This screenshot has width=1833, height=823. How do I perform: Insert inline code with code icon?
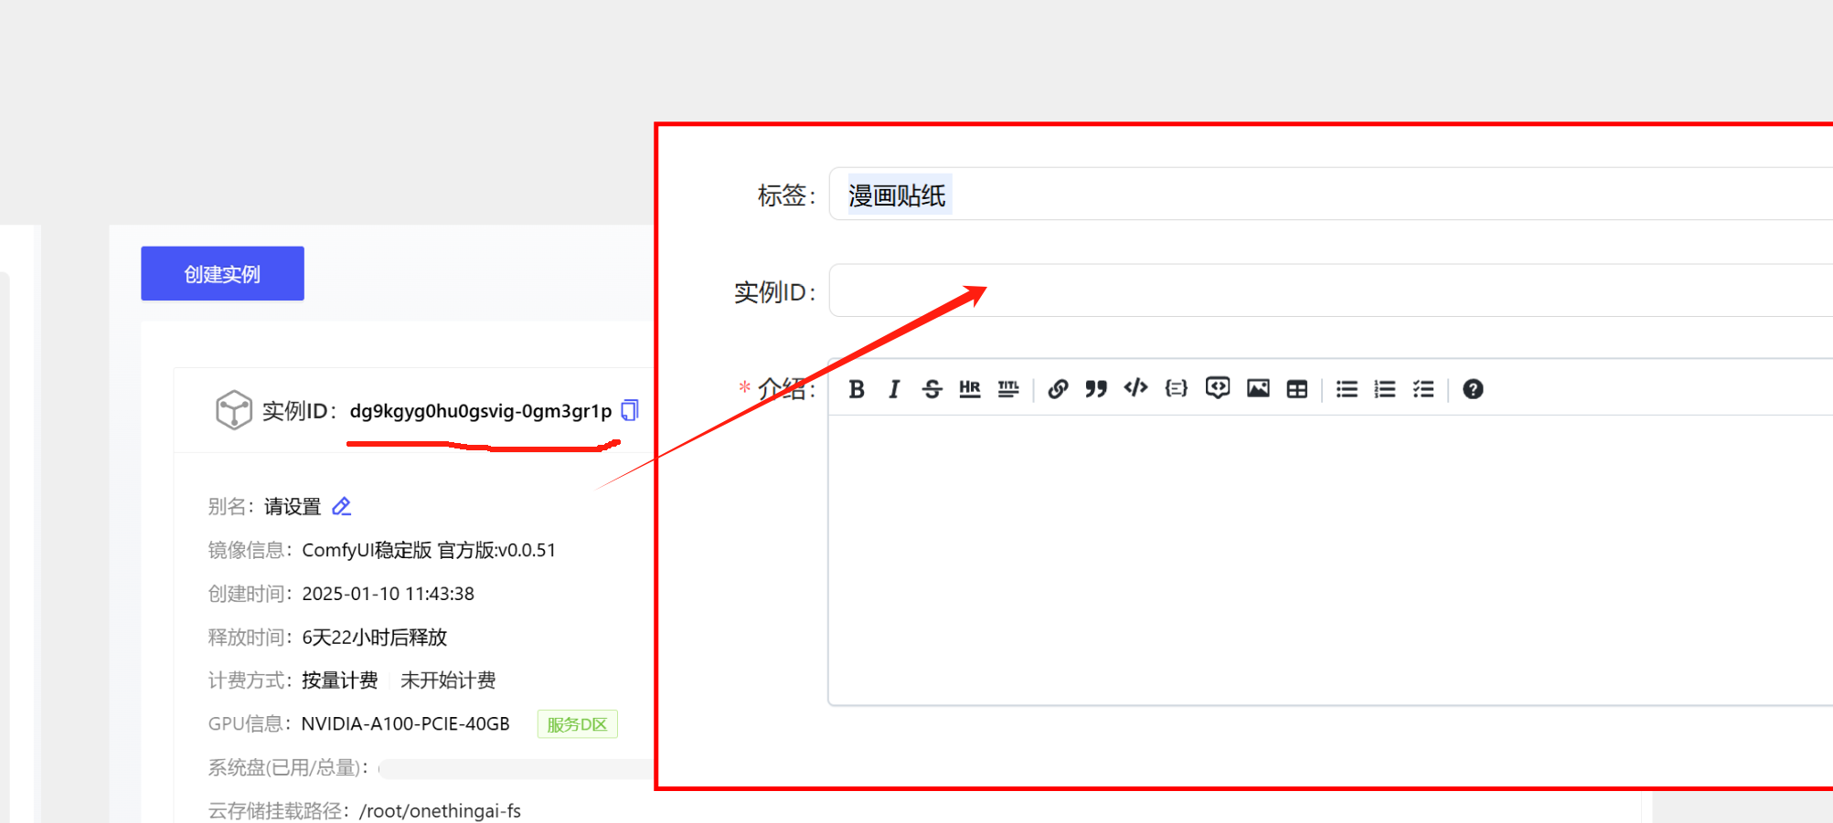(x=1135, y=388)
